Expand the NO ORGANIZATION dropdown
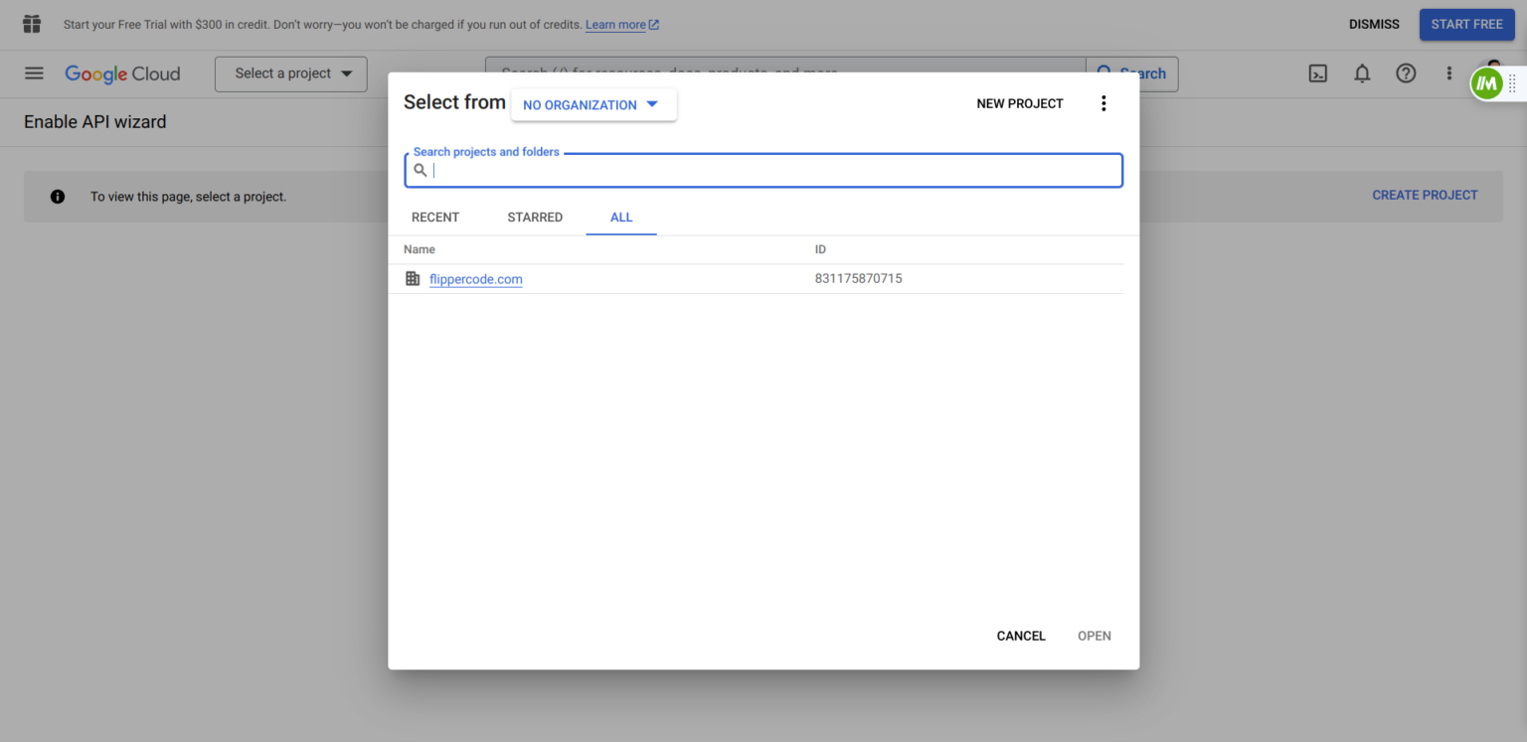Viewport: 1527px width, 742px height. pyautogui.click(x=593, y=104)
